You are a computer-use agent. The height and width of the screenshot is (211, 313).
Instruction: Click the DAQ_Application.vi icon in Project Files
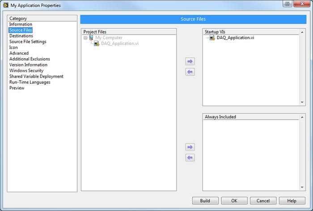coord(97,43)
